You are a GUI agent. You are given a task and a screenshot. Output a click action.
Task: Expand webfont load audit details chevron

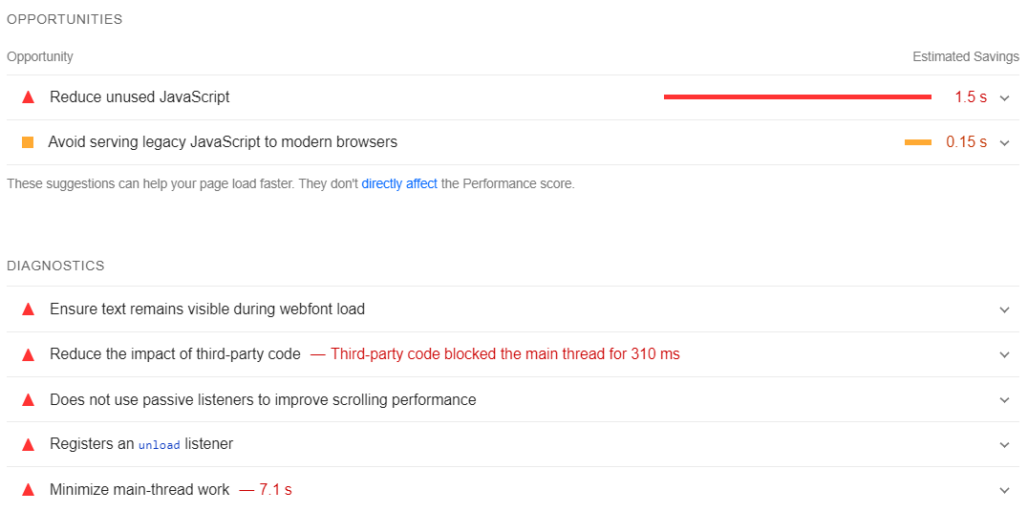1004,309
